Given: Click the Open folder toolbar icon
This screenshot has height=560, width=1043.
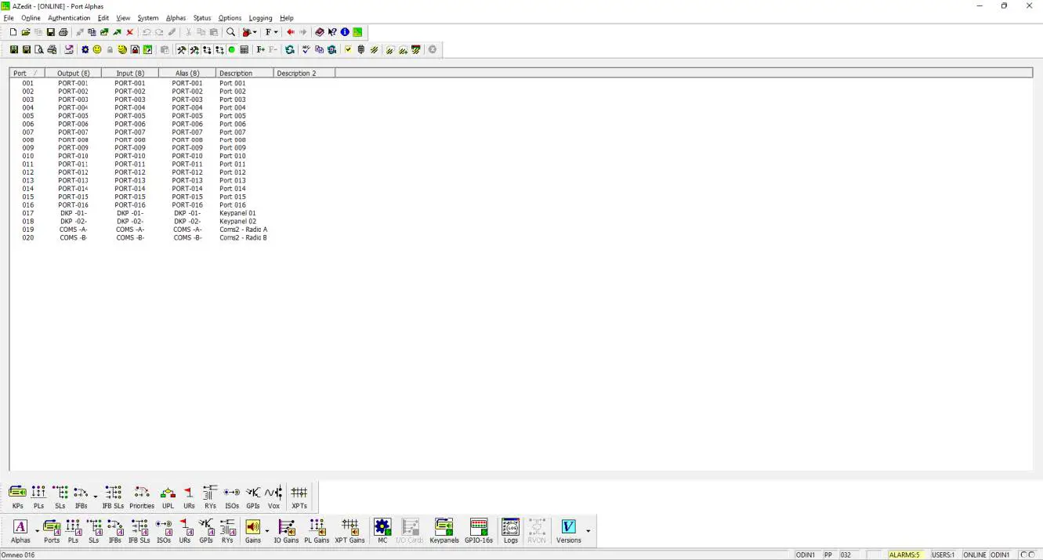Looking at the screenshot, I should click(x=26, y=32).
